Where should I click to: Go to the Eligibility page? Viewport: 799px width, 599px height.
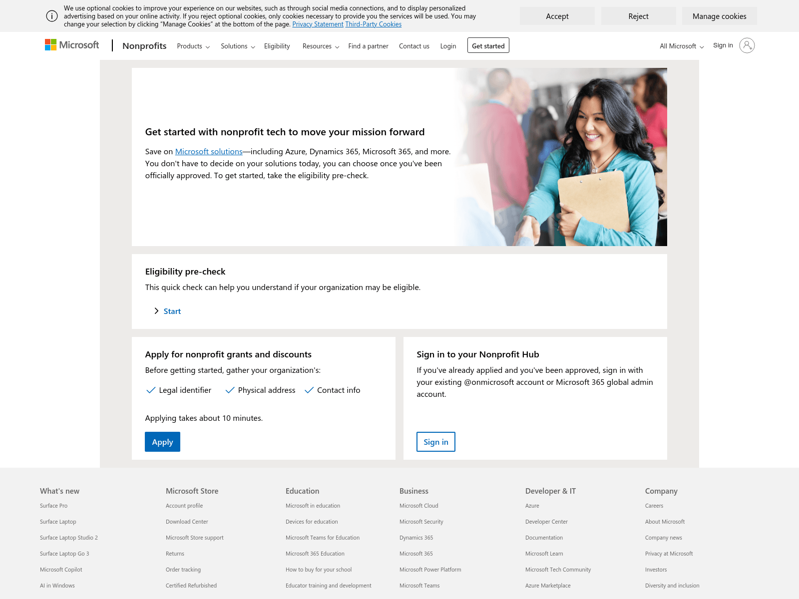277,46
